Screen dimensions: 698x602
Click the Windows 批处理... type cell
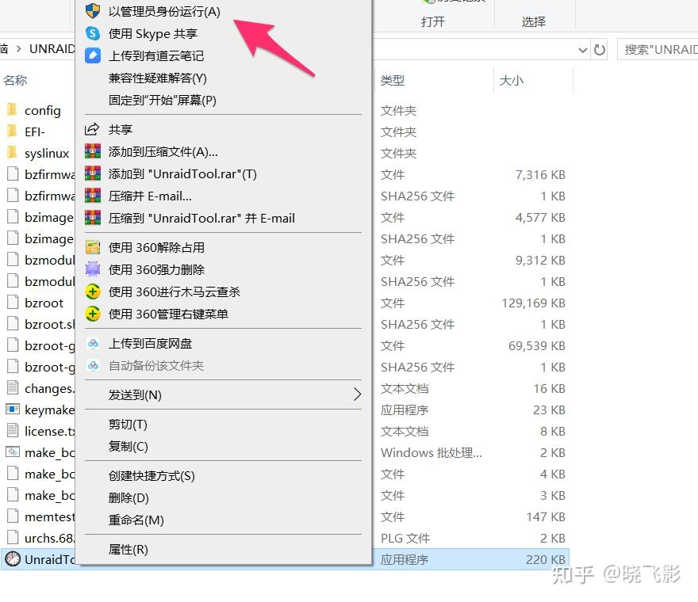click(431, 452)
